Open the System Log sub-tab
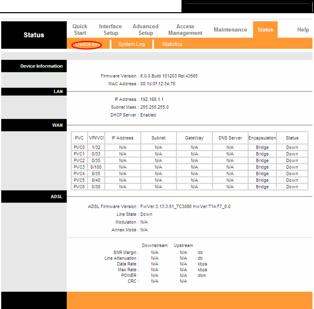 131,44
